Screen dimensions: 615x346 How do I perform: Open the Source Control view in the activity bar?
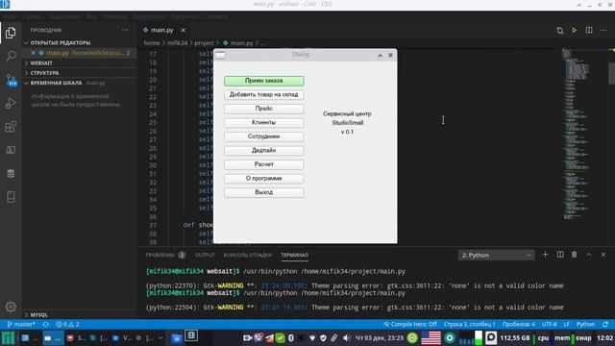click(x=11, y=80)
